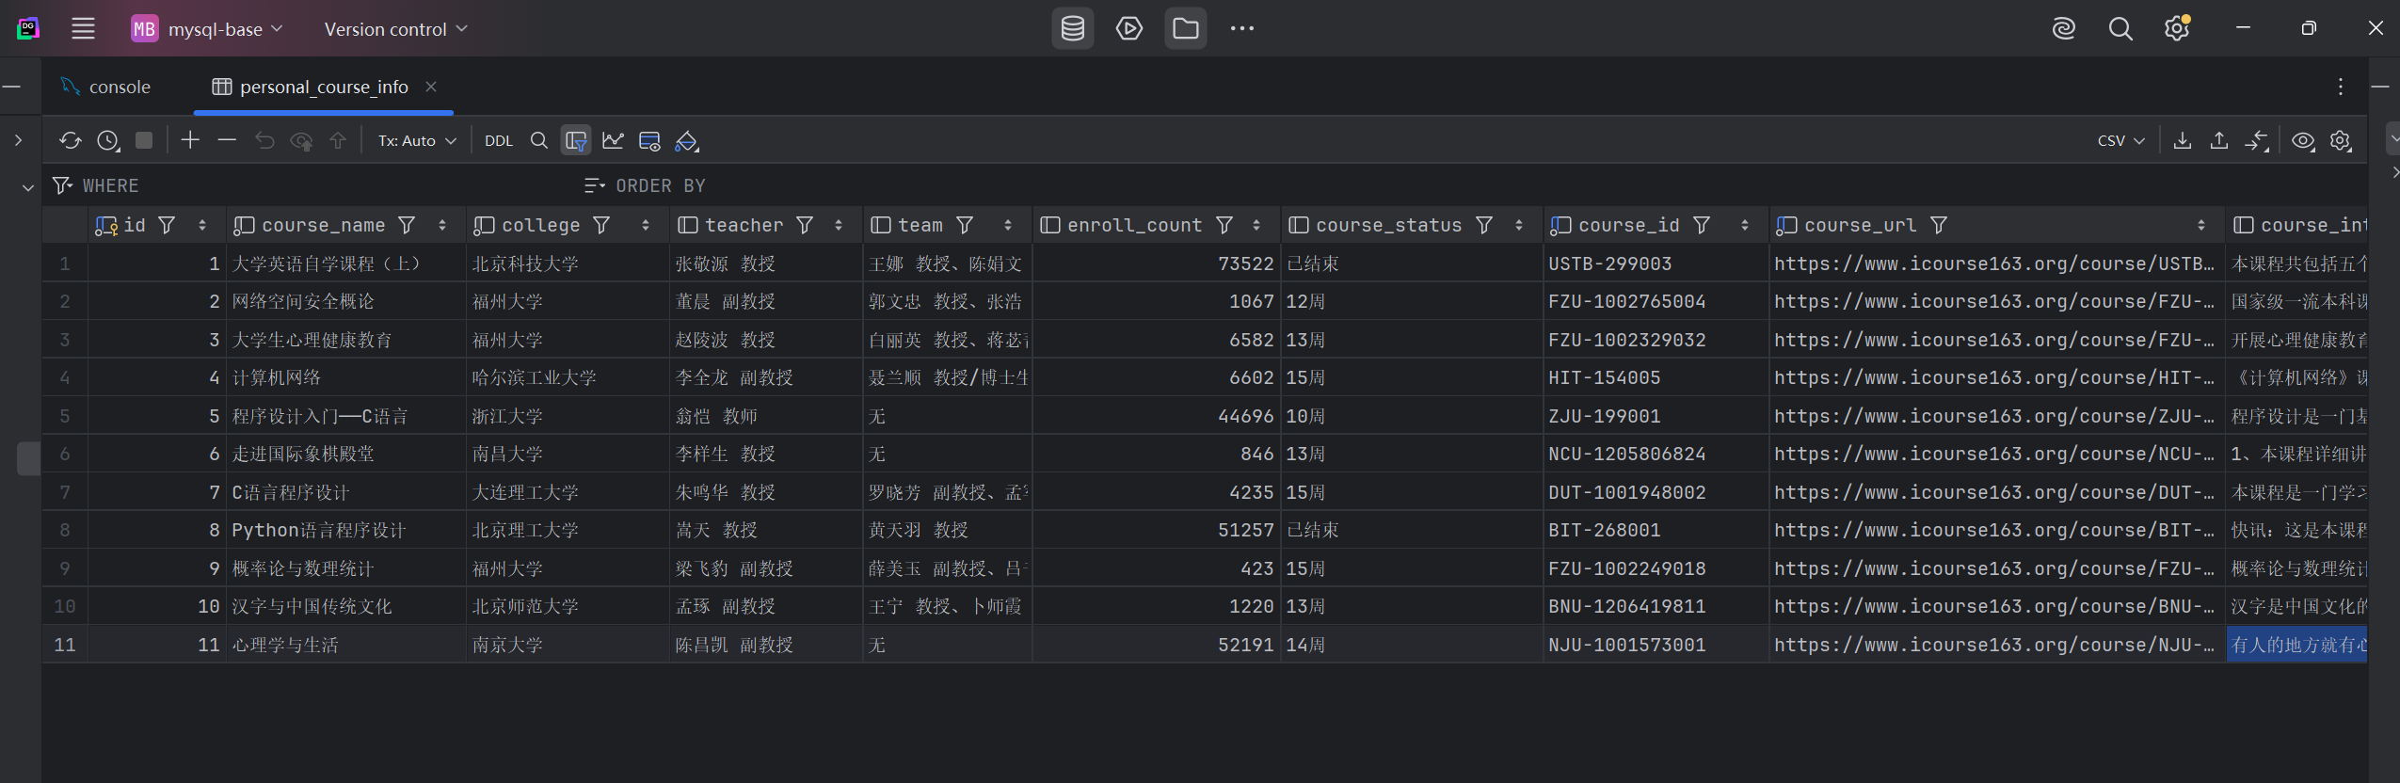Select row number 11

pyautogui.click(x=65, y=646)
